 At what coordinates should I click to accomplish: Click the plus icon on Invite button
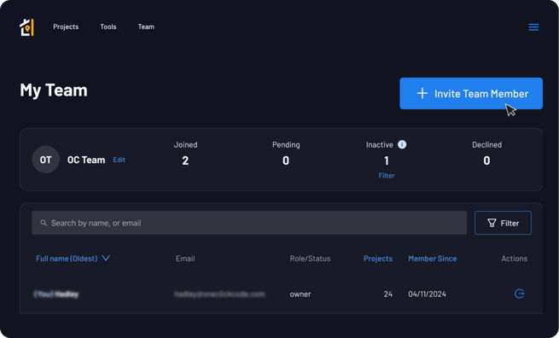[x=422, y=93]
